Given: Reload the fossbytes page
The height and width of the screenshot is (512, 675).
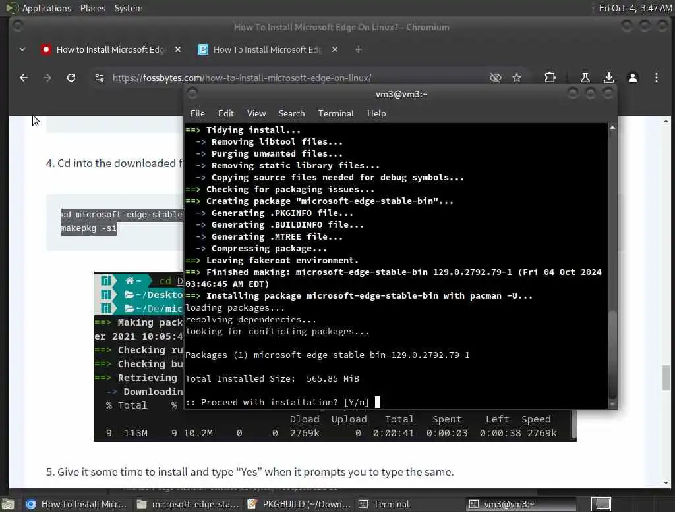Looking at the screenshot, I should click(71, 78).
